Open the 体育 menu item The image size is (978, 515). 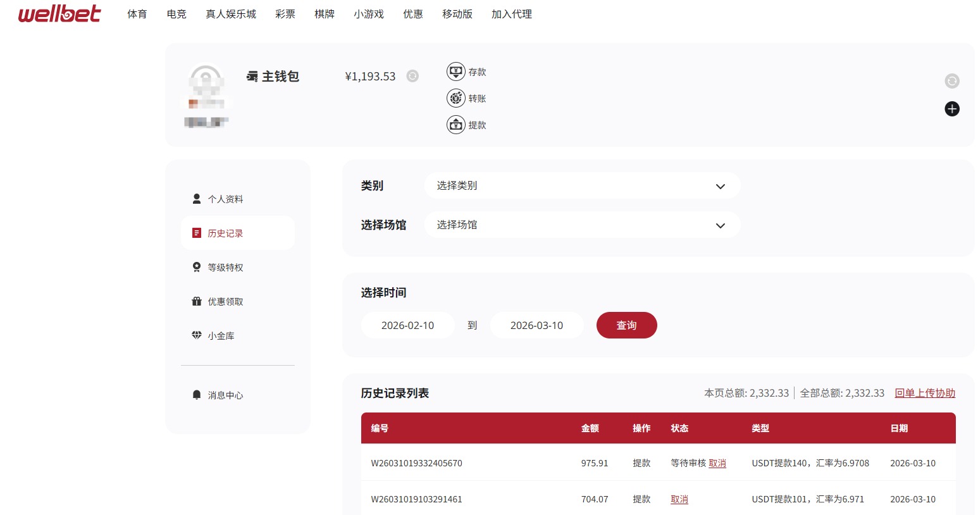(x=137, y=14)
